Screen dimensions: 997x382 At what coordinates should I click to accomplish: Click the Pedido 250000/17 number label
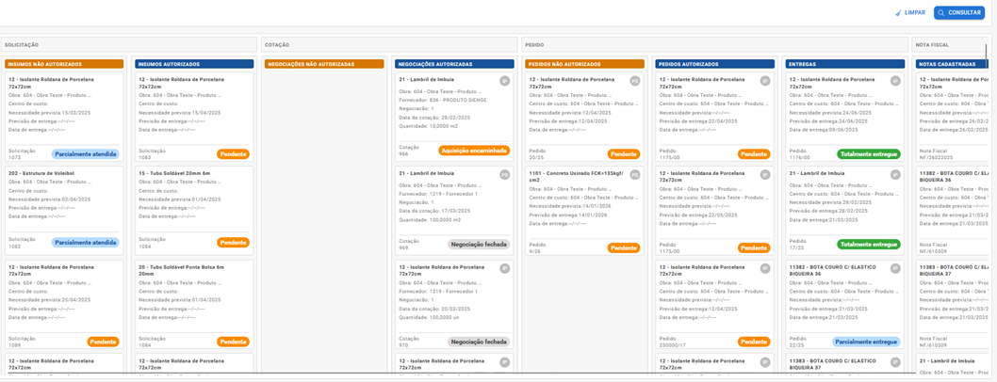click(674, 344)
